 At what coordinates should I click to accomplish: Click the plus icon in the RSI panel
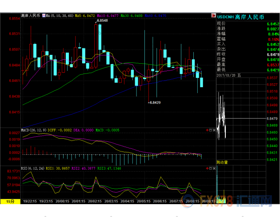click(208, 169)
